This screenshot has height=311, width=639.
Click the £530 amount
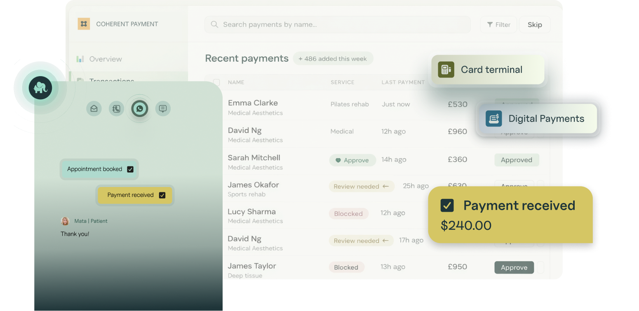pos(458,104)
